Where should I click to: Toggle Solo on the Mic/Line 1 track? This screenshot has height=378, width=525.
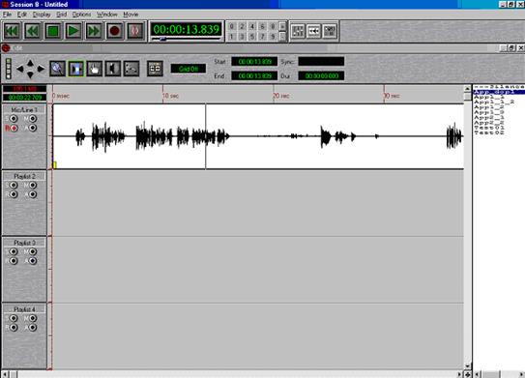coord(14,119)
